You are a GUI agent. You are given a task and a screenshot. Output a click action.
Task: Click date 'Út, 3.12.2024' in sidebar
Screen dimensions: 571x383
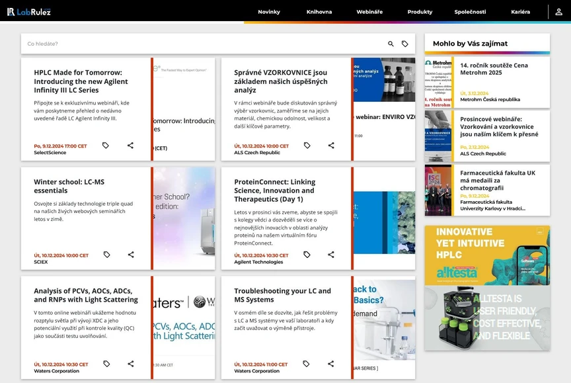(x=475, y=93)
